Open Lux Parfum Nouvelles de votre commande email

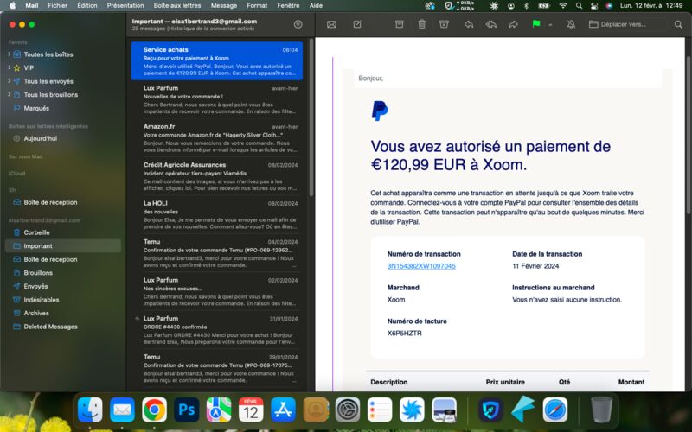[217, 99]
